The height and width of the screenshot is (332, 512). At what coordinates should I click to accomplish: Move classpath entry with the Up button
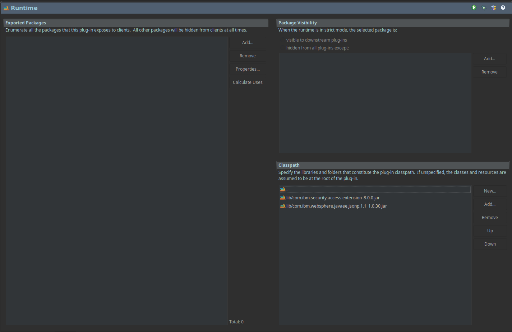[x=490, y=231]
